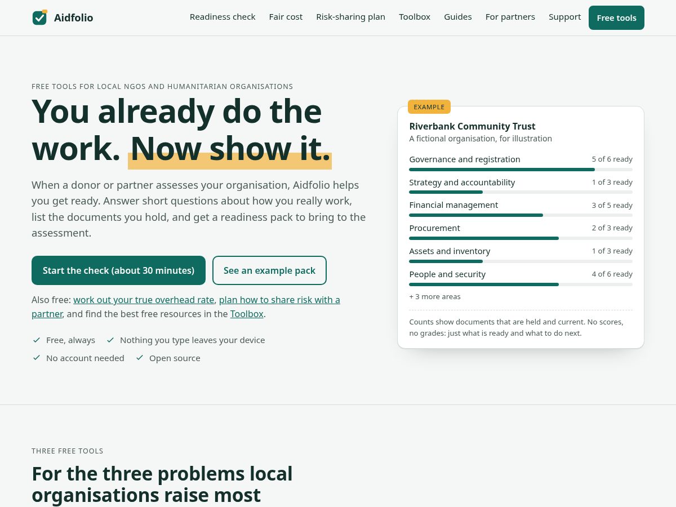Click the yellow EXAMPLE badge

429,106
